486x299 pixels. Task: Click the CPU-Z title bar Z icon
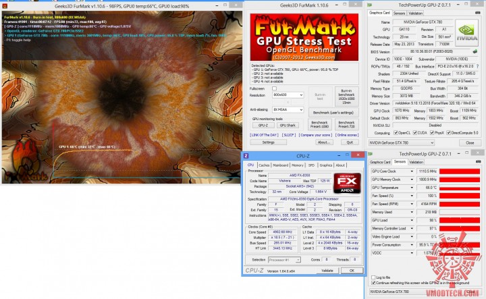pos(246,155)
